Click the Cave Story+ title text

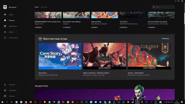[x=43, y=73]
